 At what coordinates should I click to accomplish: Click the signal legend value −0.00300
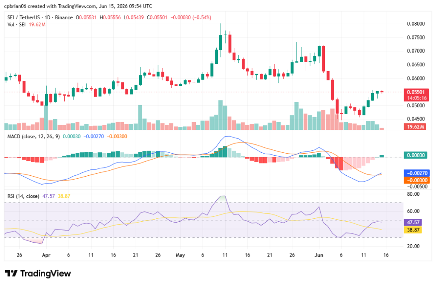click(117, 137)
